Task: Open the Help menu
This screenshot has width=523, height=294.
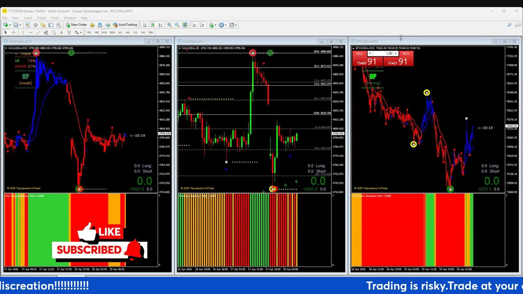Action: coord(84,18)
